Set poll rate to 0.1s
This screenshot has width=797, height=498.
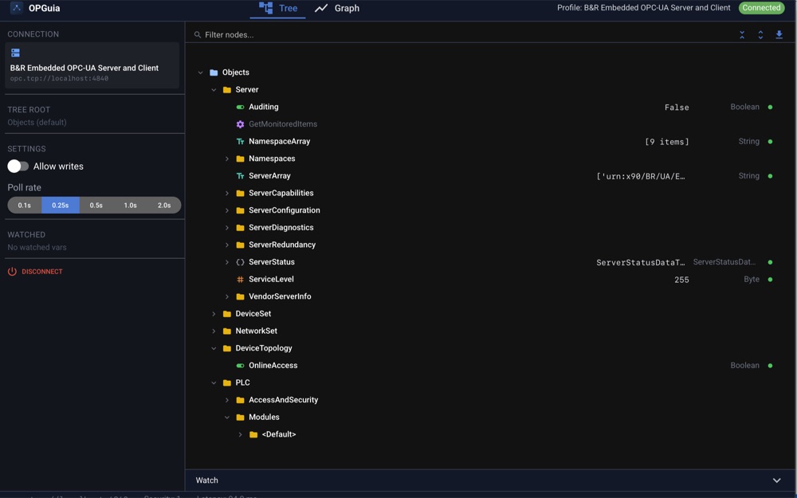(25, 206)
